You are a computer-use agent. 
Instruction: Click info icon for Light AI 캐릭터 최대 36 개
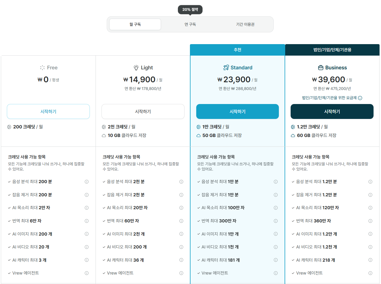coord(181,260)
